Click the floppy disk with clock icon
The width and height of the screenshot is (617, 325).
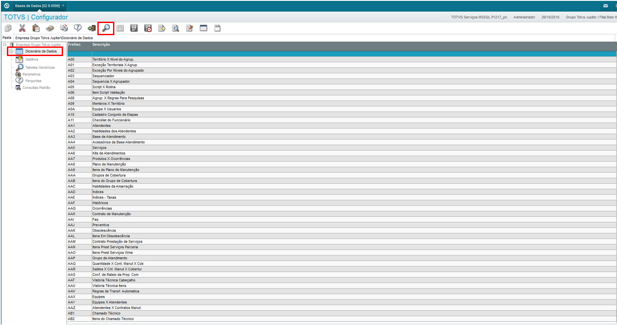pos(148,28)
